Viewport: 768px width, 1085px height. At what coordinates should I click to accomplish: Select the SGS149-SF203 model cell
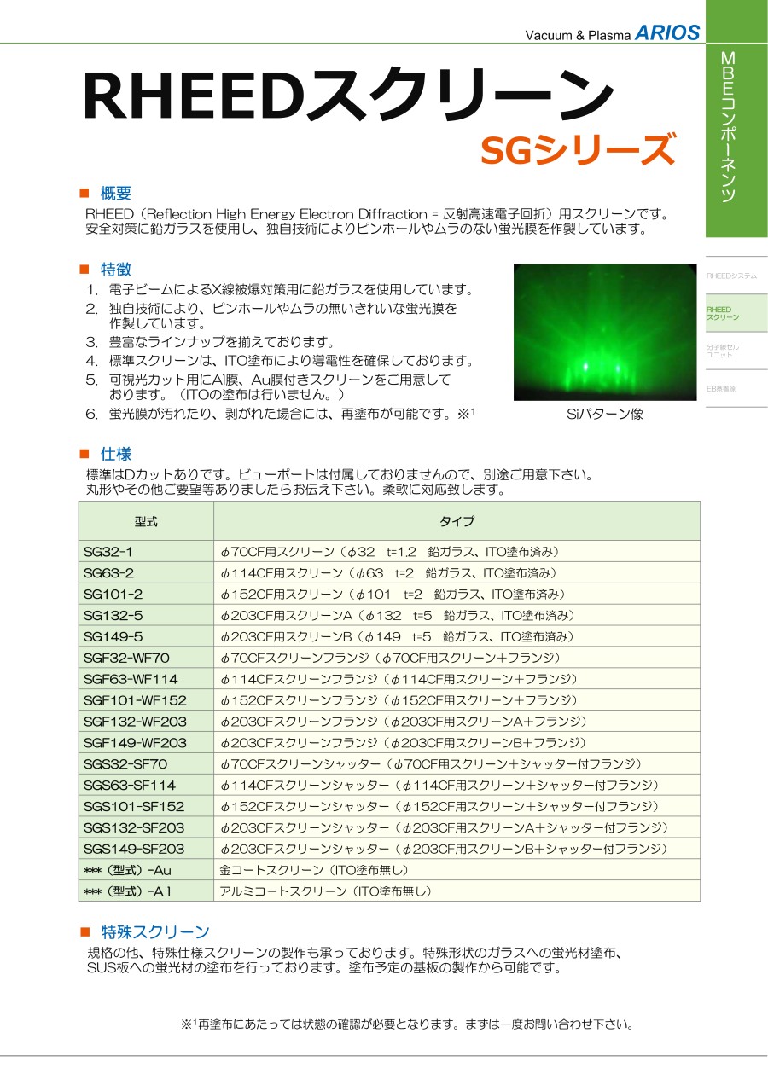tap(134, 849)
